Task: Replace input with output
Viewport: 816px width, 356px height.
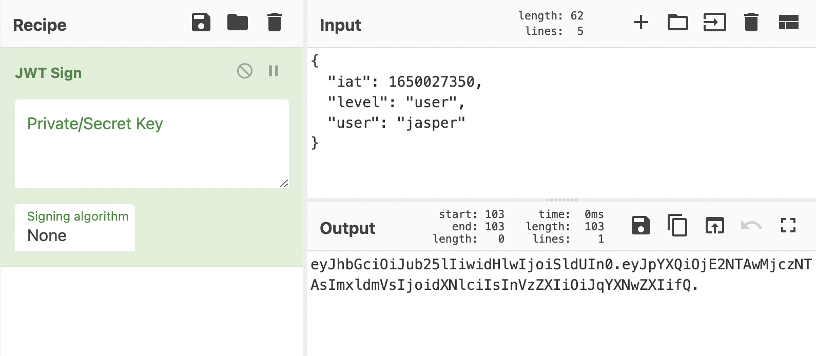Action: 714,226
